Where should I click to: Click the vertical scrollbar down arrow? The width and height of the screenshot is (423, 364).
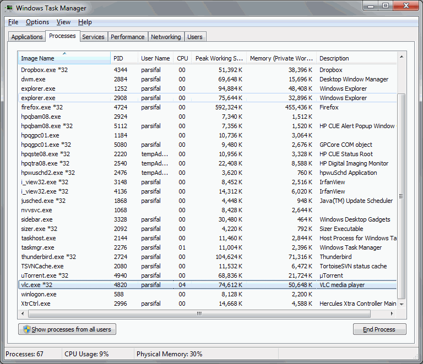(x=402, y=304)
